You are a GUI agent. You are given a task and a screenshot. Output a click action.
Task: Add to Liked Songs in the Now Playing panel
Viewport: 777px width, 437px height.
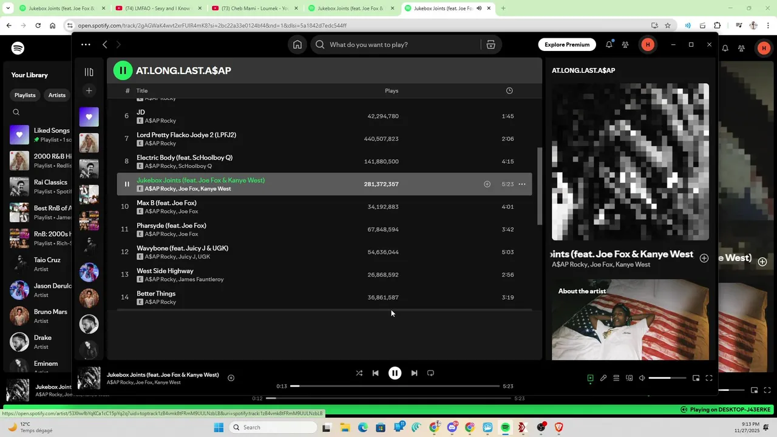704,258
